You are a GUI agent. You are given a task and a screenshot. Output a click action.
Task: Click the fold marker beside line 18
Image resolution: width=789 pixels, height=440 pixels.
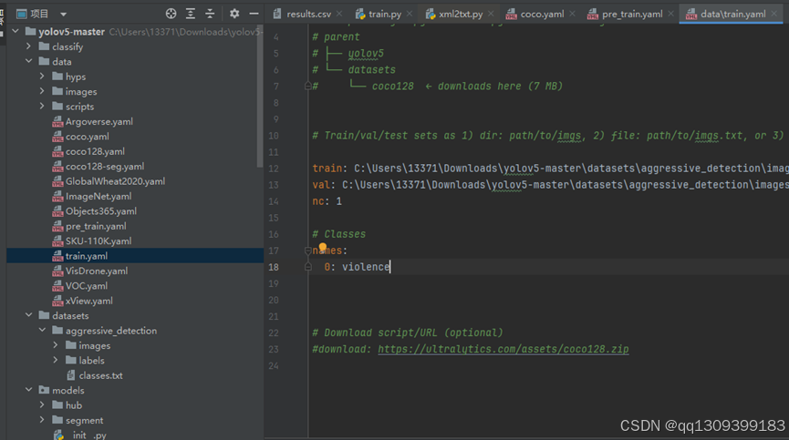308,267
